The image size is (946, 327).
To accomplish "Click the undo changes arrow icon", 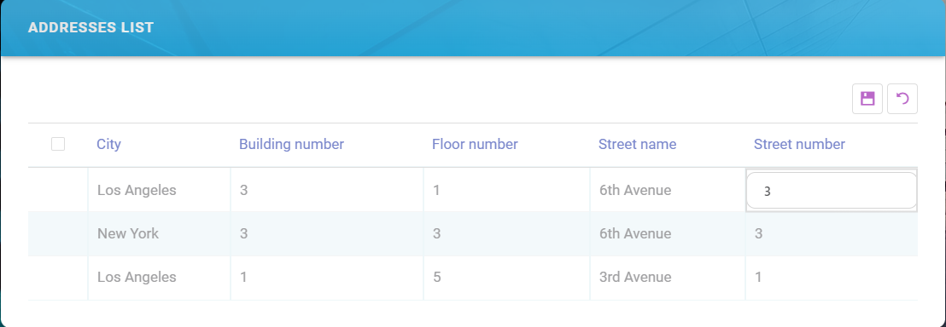I will pos(902,99).
